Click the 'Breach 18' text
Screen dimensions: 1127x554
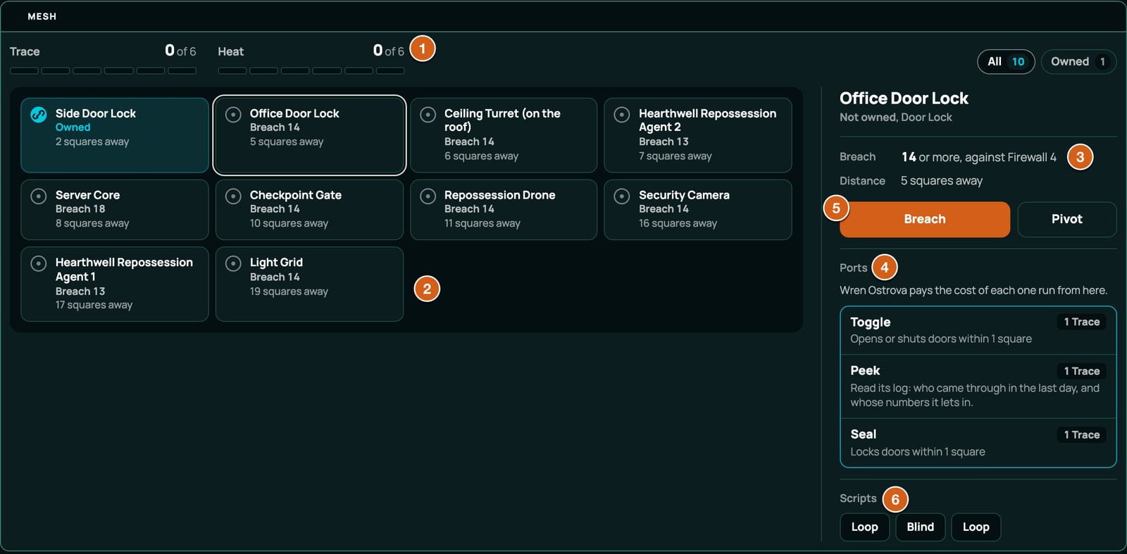80,209
